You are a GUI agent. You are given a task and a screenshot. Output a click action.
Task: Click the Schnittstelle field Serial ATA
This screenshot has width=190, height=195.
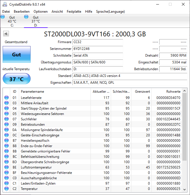click(x=98, y=55)
